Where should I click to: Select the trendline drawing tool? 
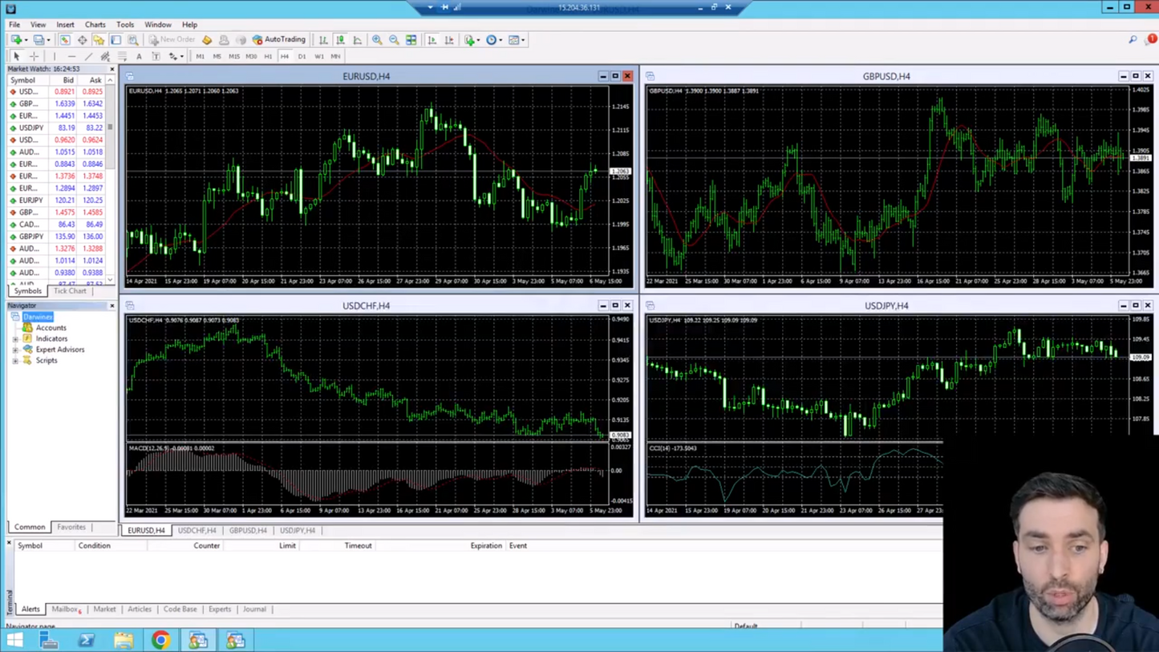point(88,56)
